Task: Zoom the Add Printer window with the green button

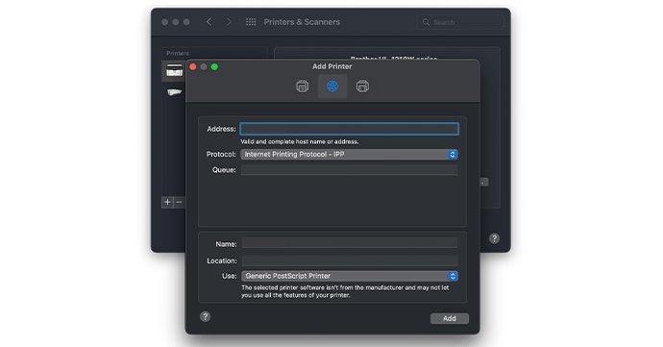Action: click(x=214, y=67)
